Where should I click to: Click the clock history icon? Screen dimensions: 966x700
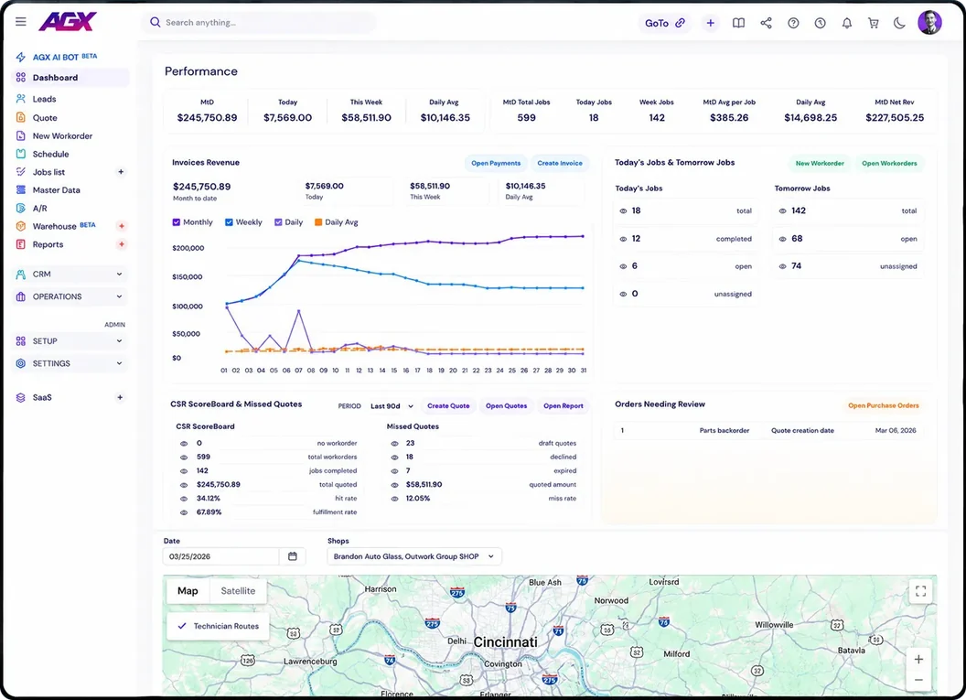(820, 23)
